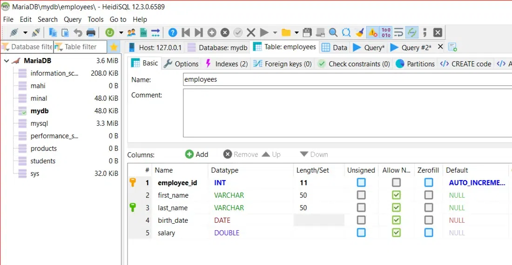Open the Run query dropdown arrow
The height and width of the screenshot is (265, 512).
[x=275, y=32]
